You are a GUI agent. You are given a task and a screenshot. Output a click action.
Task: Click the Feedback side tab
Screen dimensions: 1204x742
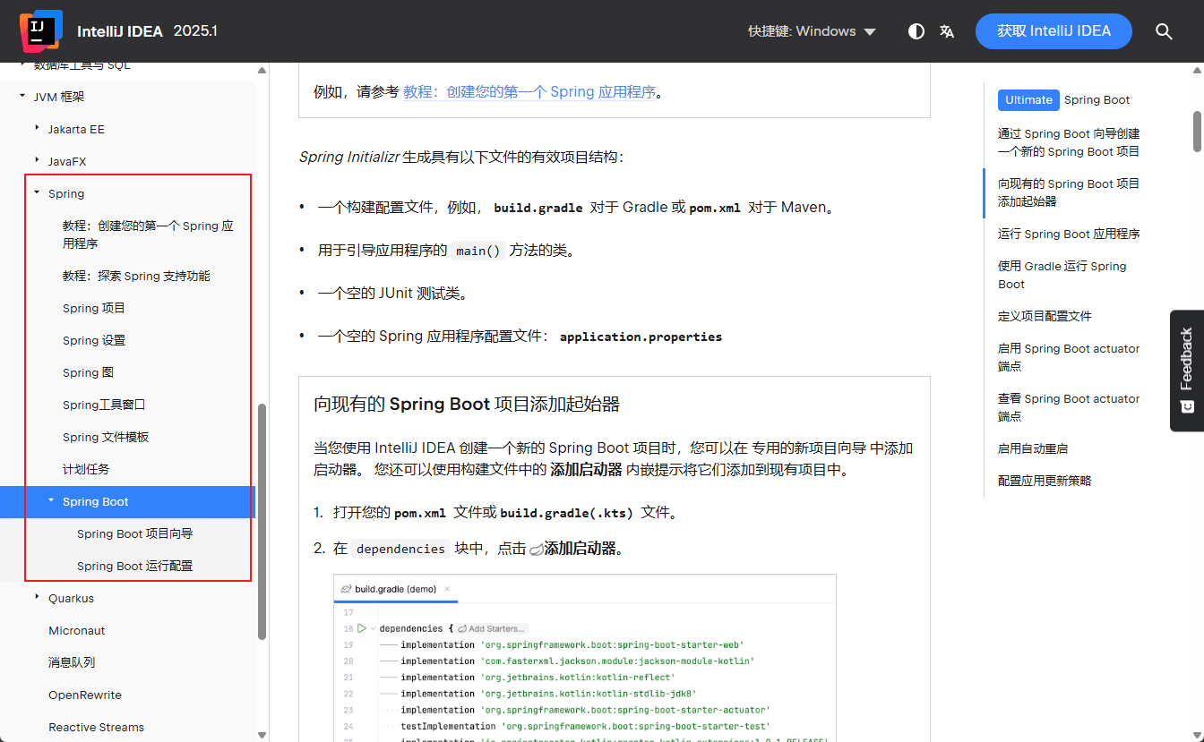tap(1187, 371)
